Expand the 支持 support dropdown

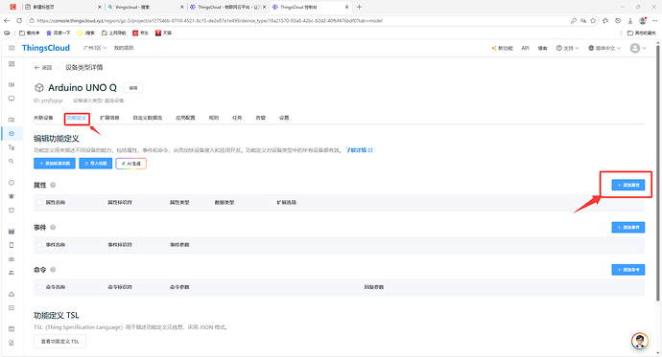click(567, 48)
